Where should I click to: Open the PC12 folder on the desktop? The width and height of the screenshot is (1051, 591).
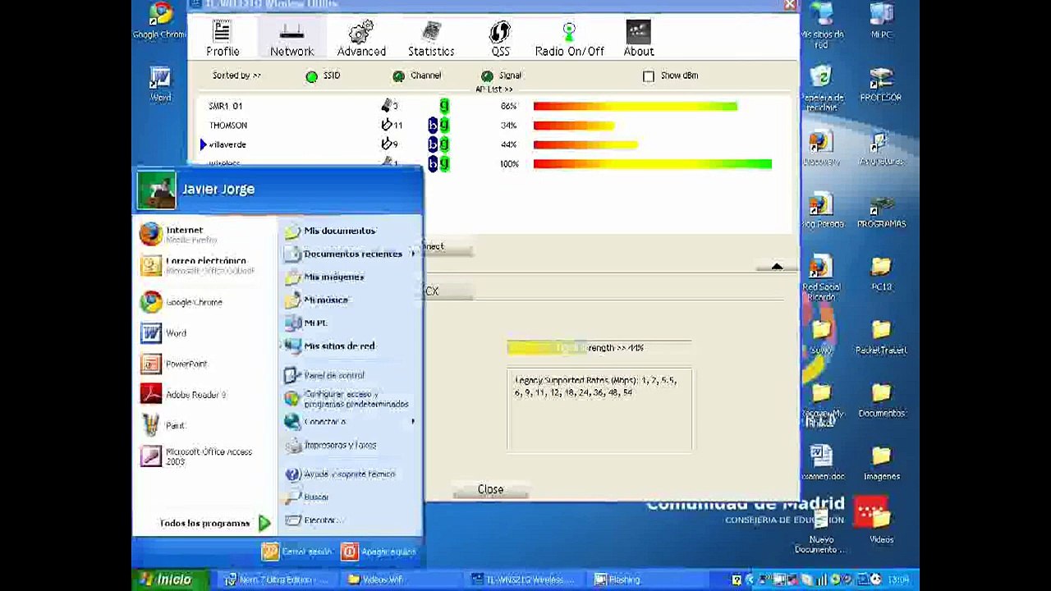[881, 274]
